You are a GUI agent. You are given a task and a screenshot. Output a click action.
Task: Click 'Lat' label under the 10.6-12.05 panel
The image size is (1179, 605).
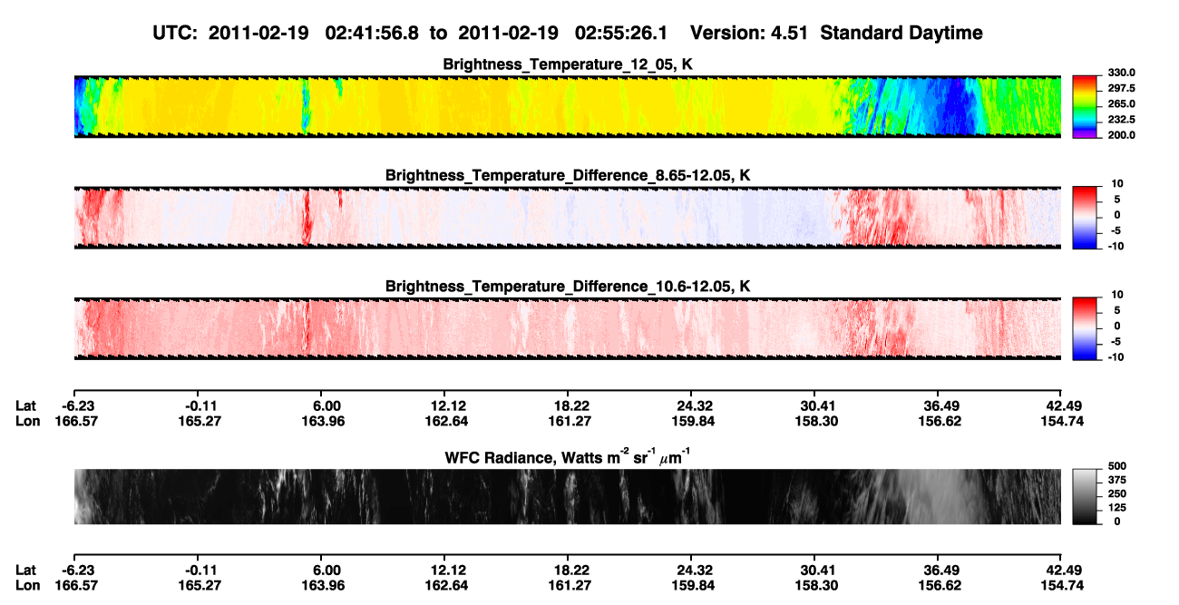click(25, 405)
